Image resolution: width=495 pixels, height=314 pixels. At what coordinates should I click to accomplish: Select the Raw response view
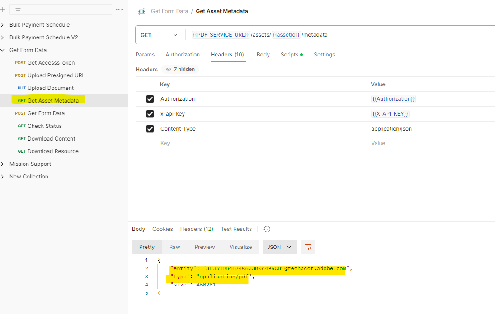tap(174, 247)
